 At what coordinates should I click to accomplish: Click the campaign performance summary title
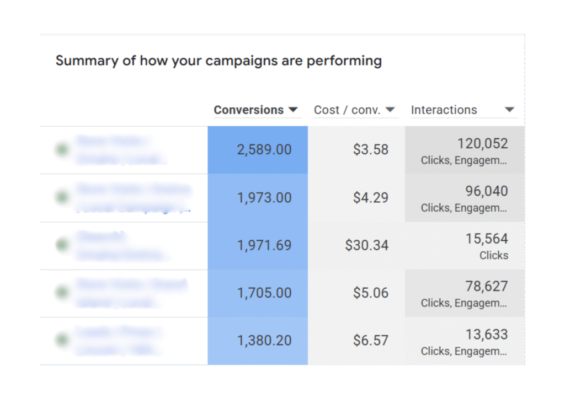pos(218,60)
